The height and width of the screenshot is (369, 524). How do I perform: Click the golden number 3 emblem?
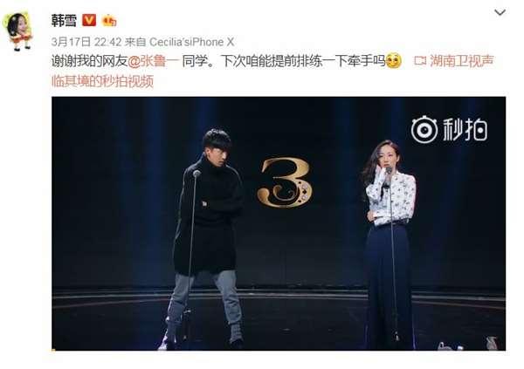(285, 183)
